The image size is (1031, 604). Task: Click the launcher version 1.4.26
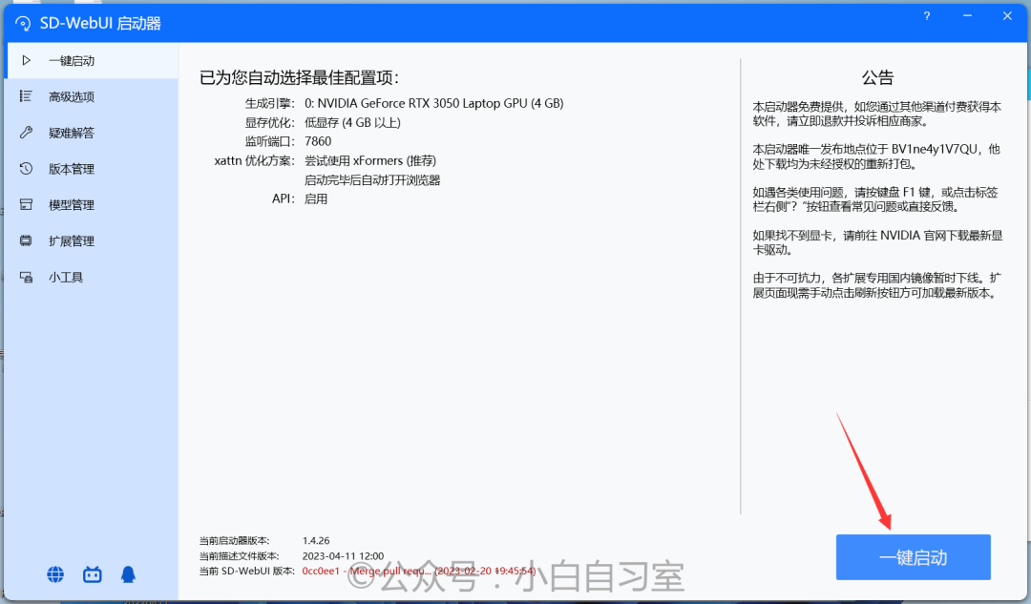click(316, 541)
